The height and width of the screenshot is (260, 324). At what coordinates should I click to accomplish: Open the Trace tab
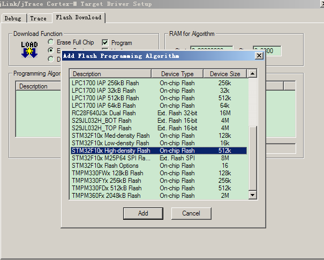click(x=39, y=18)
